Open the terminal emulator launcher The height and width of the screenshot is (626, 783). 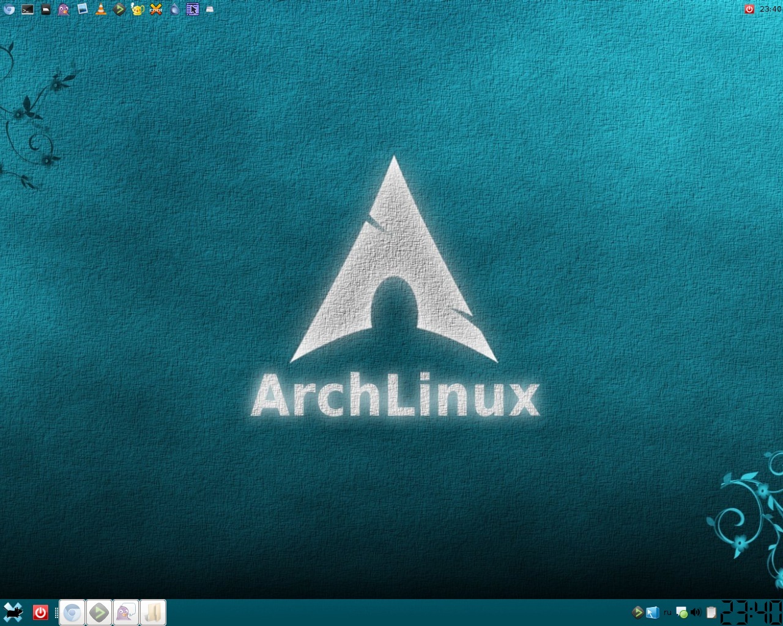[x=28, y=9]
